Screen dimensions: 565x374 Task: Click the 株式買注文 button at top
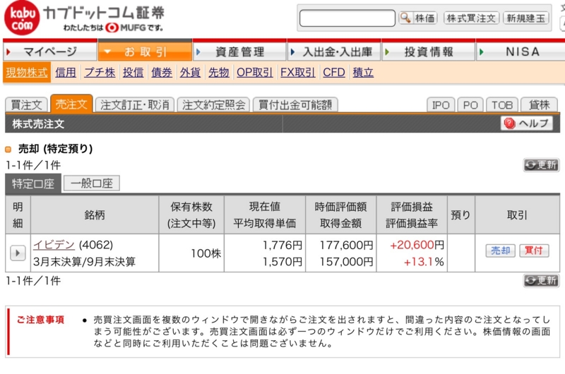471,18
